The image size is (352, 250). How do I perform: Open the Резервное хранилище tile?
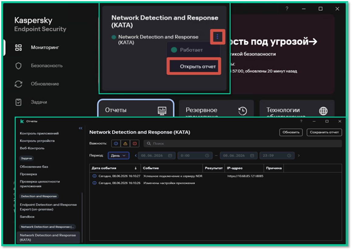coord(216,108)
